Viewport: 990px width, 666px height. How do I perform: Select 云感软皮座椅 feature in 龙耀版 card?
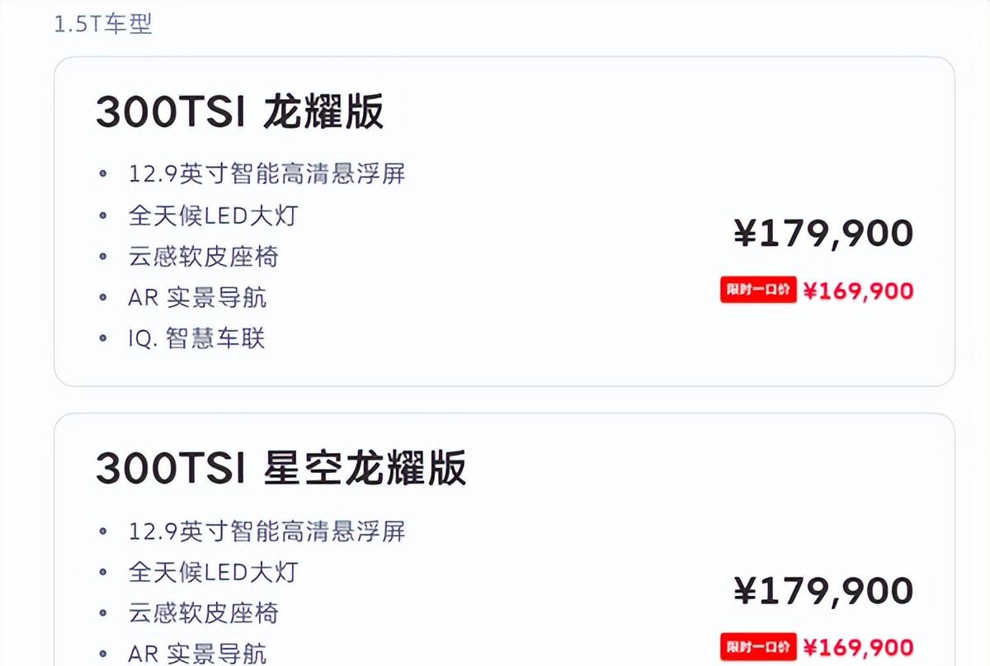point(204,257)
